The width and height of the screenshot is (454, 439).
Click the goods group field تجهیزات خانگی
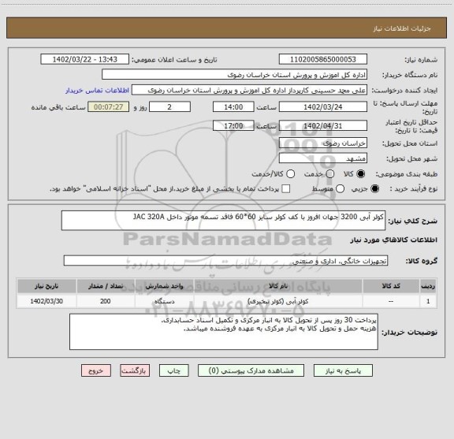tap(225, 261)
